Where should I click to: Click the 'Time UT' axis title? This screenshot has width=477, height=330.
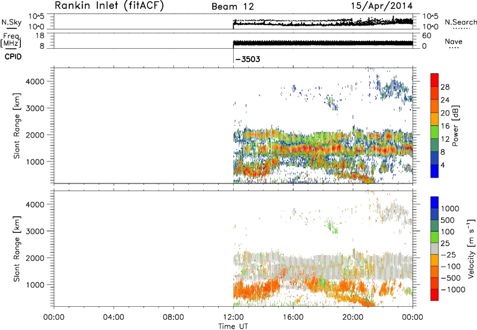233,326
